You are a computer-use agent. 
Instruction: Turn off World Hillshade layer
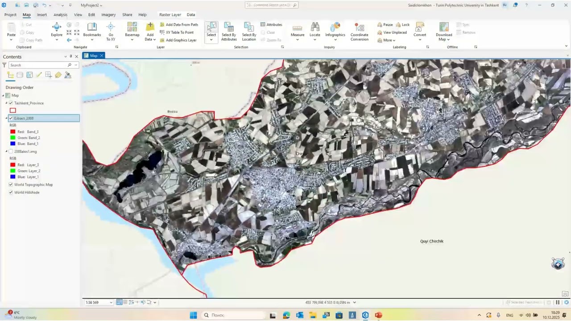pyautogui.click(x=11, y=192)
